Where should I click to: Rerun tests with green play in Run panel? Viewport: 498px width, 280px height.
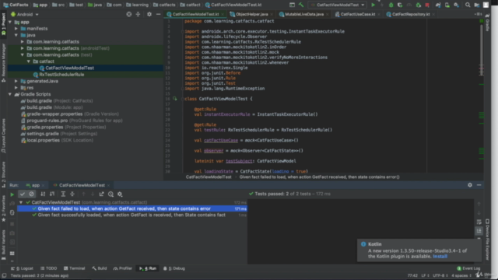coord(12,194)
